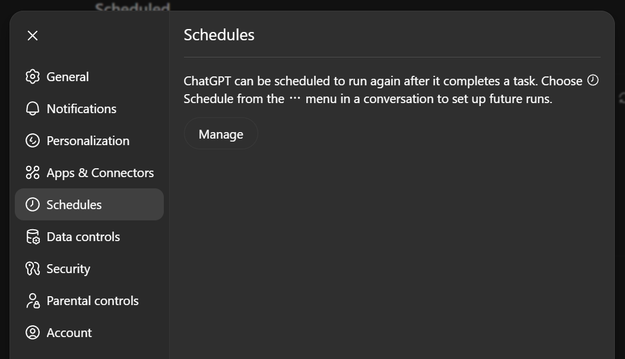Close the settings dialog with the X

[x=32, y=36]
